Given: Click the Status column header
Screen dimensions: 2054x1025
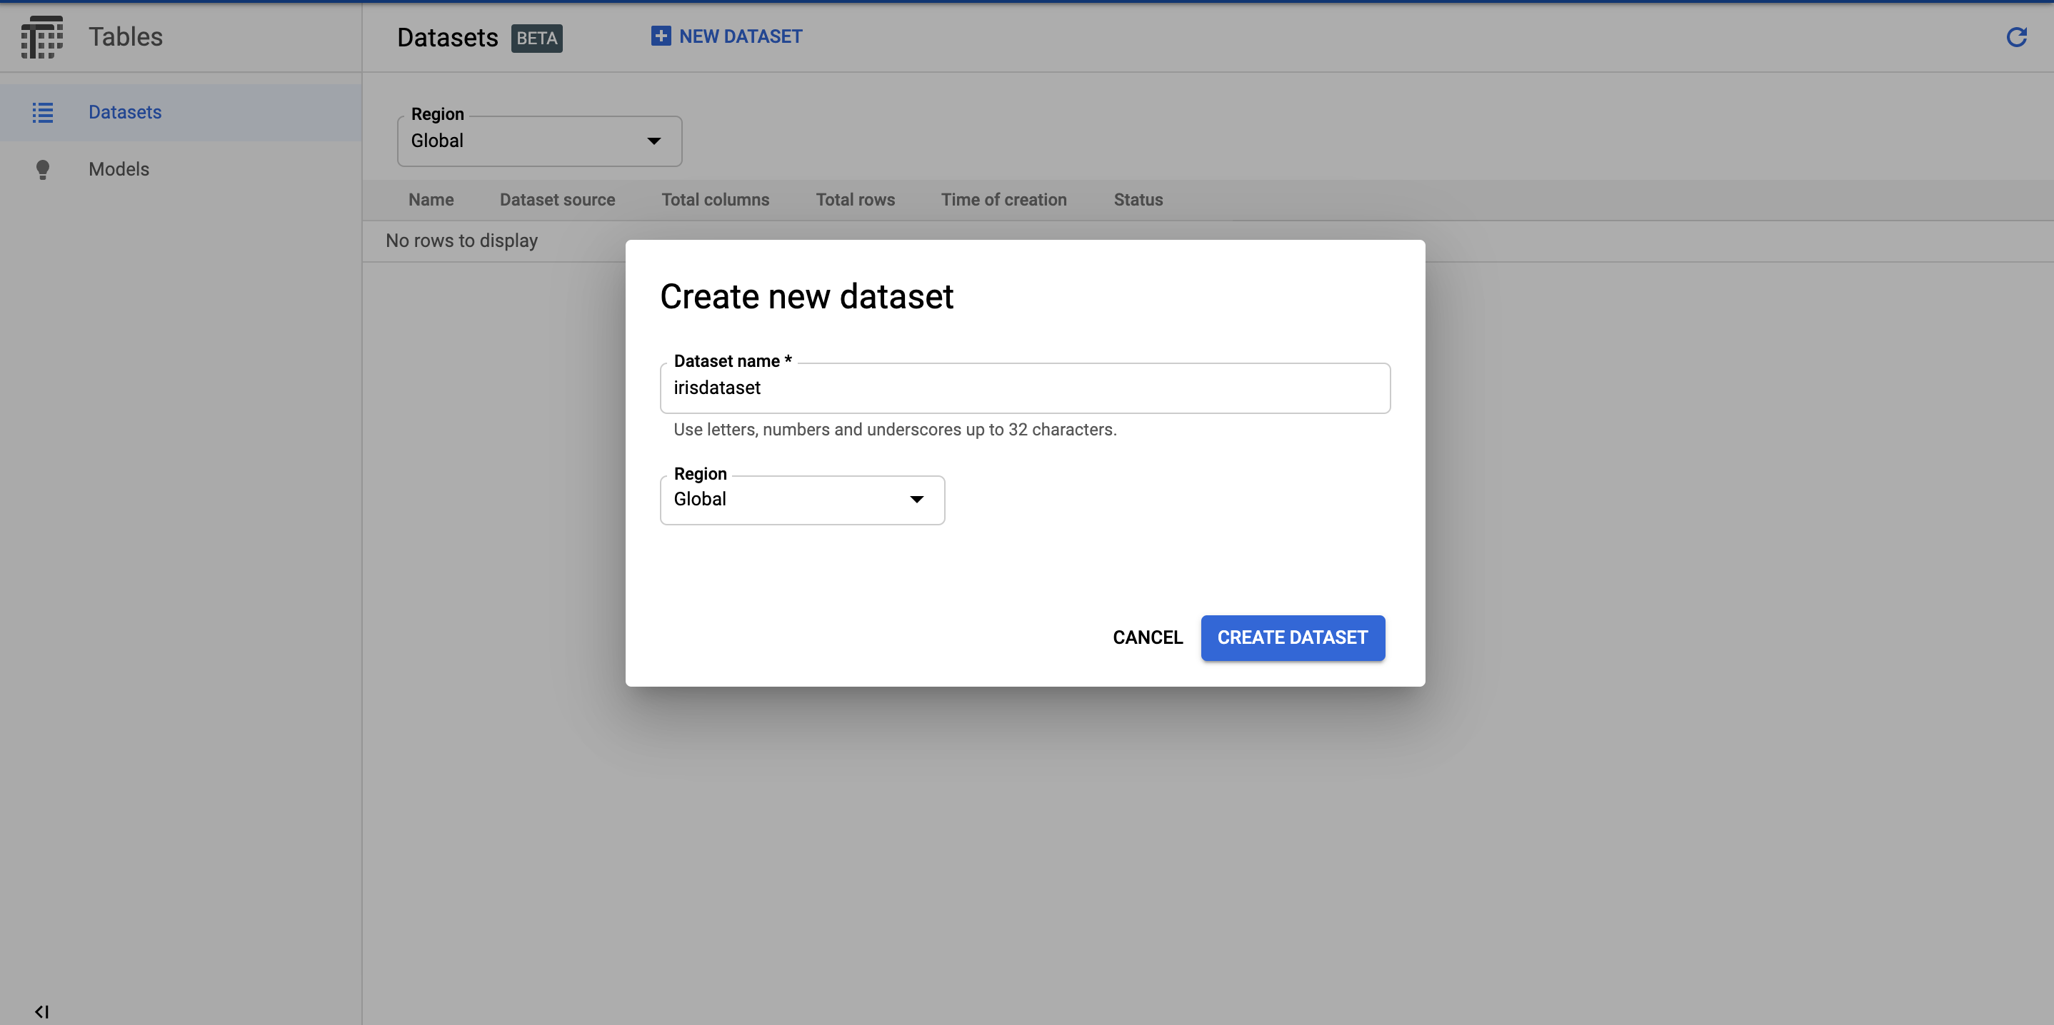Looking at the screenshot, I should [1138, 199].
